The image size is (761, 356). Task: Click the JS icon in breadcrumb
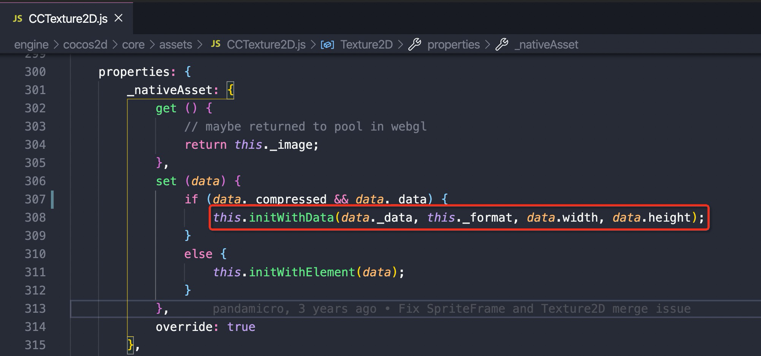click(216, 44)
